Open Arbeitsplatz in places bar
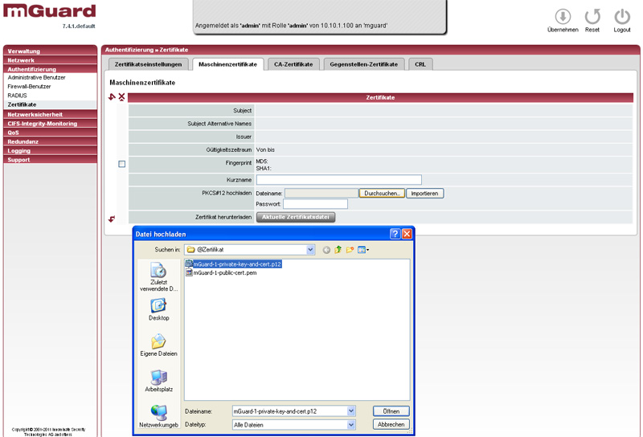 (158, 381)
